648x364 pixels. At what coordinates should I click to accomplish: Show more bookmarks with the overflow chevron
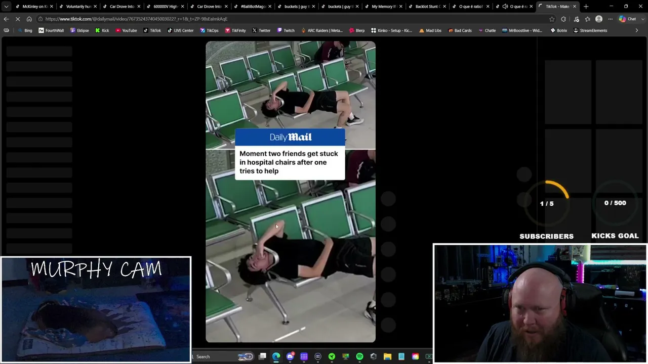point(636,30)
